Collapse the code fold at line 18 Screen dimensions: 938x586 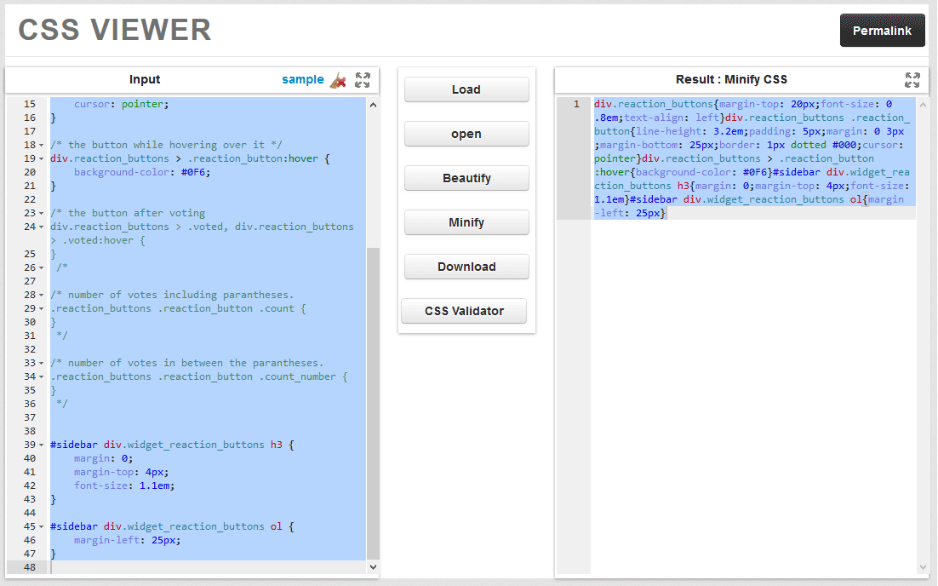point(39,145)
